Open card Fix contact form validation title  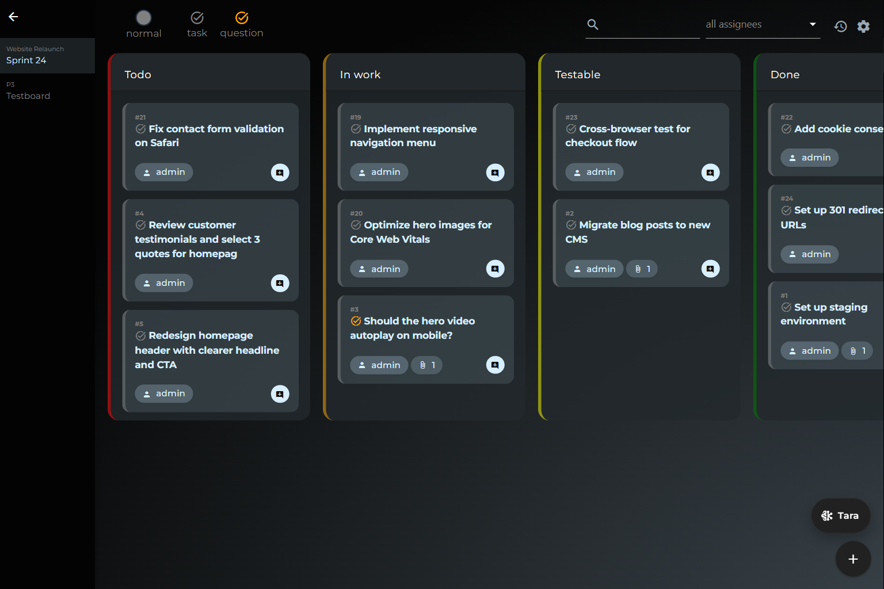(209, 136)
